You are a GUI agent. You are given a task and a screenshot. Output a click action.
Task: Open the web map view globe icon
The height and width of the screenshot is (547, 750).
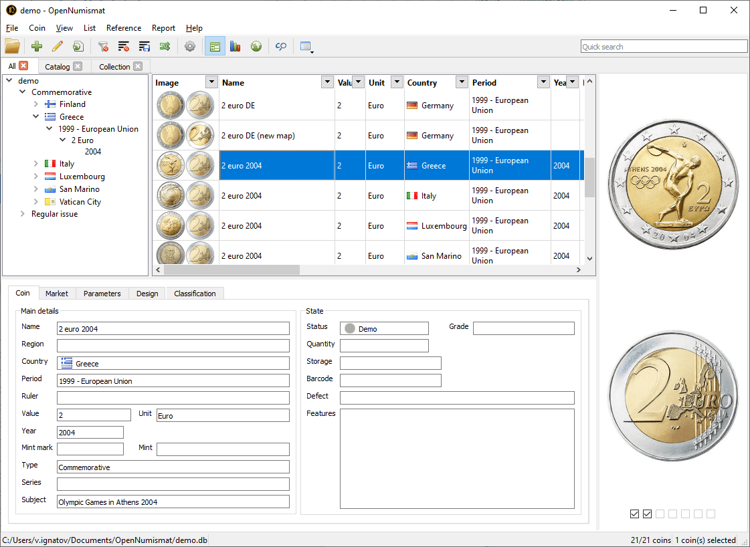(256, 46)
